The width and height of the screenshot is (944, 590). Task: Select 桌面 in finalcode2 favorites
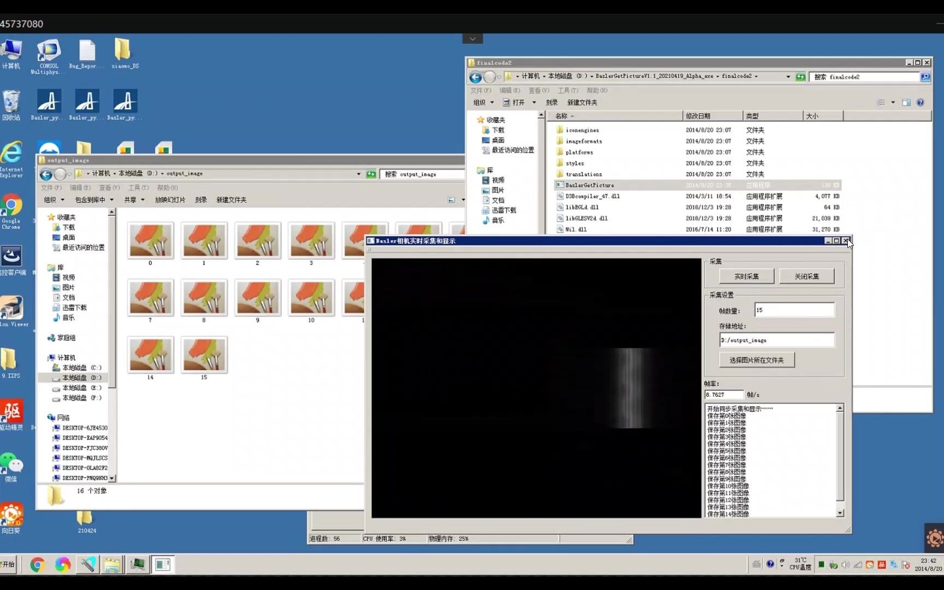[493, 140]
